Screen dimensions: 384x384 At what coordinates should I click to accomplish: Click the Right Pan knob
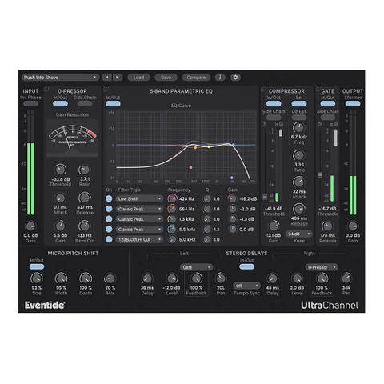coord(346,278)
